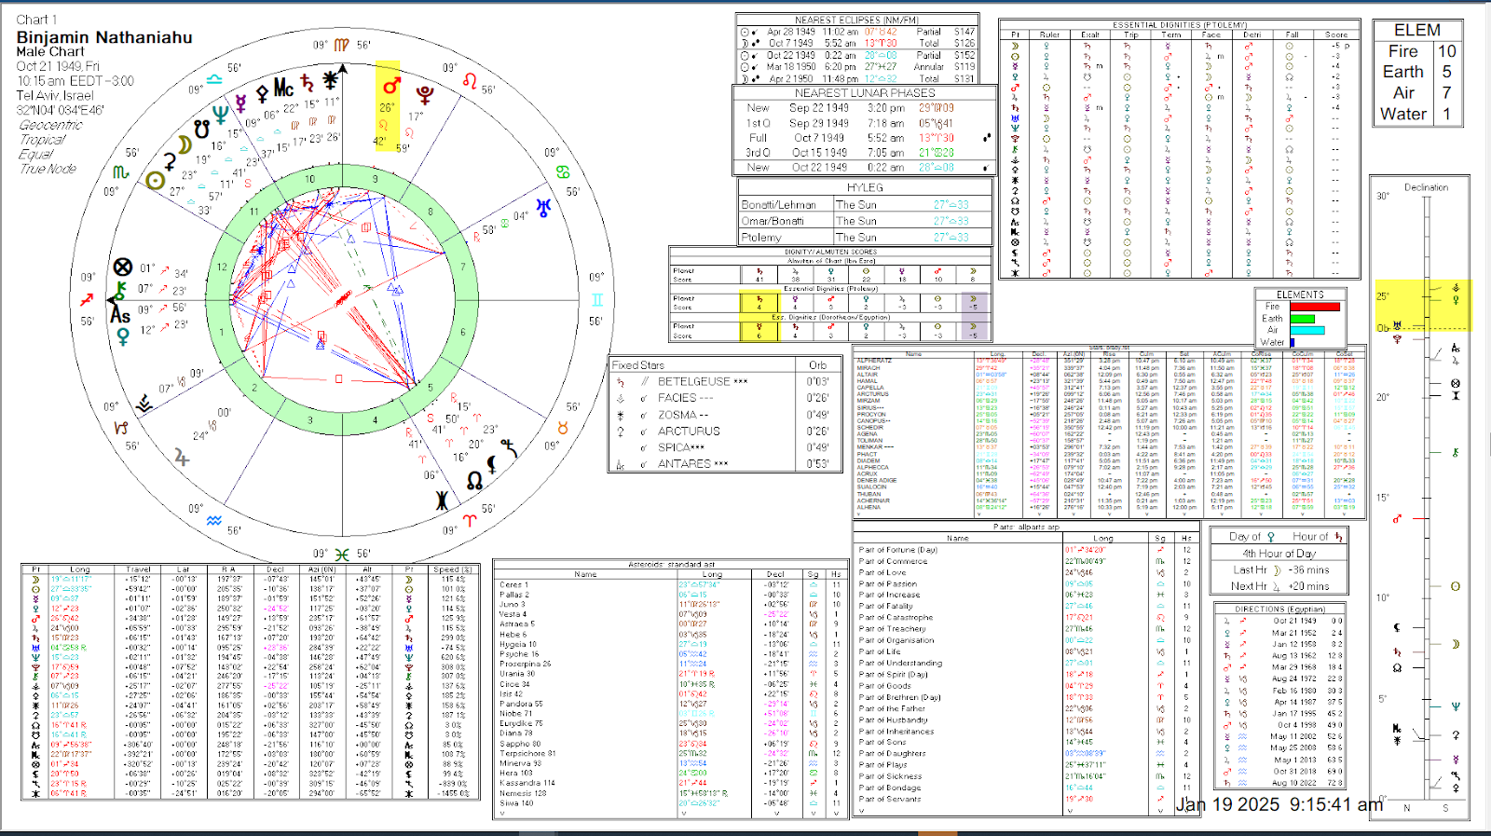This screenshot has height=836, width=1491.
Task: Click Part of Servants in the parts list
Action: point(890,799)
